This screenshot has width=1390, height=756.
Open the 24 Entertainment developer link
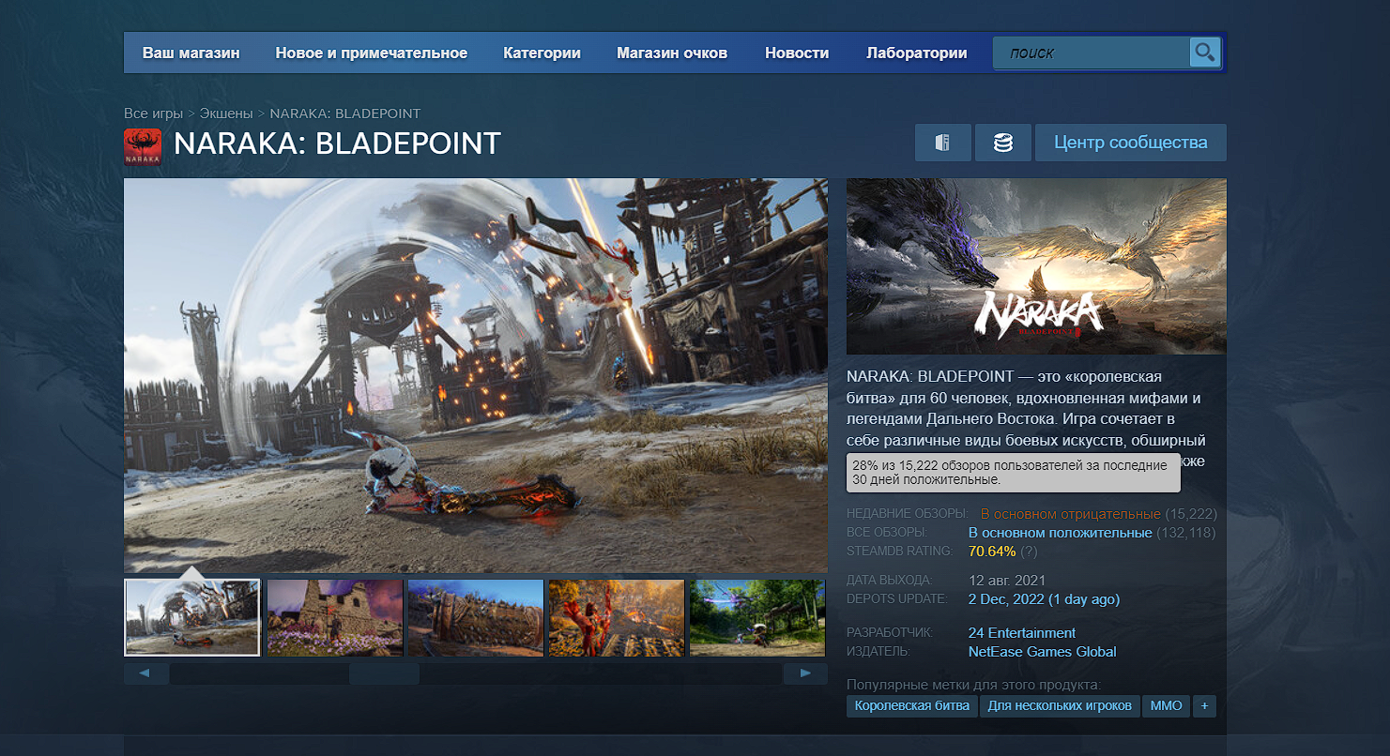point(1021,633)
